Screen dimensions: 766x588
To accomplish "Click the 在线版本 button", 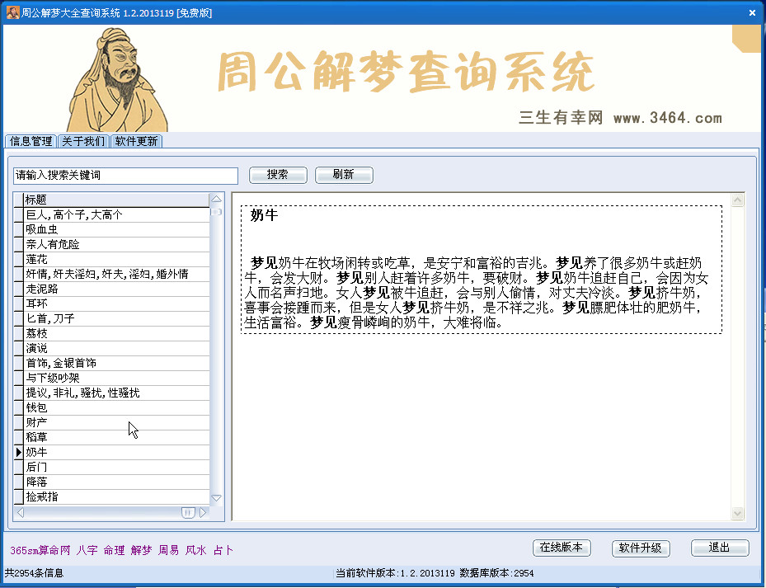I will tap(562, 548).
